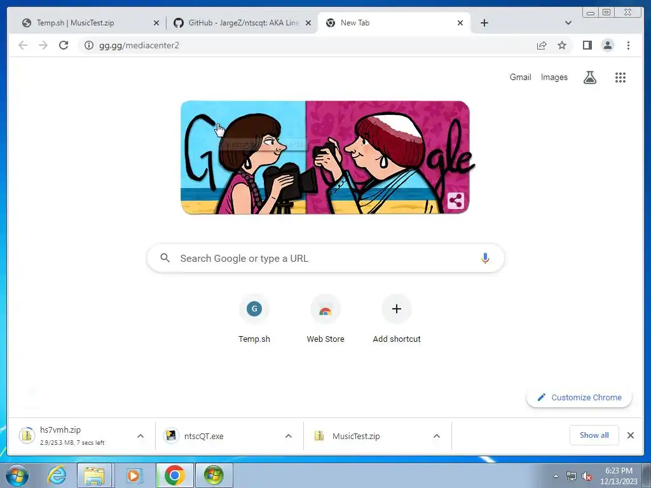
Task: Focus the Search Google or type a URL box
Action: click(325, 258)
